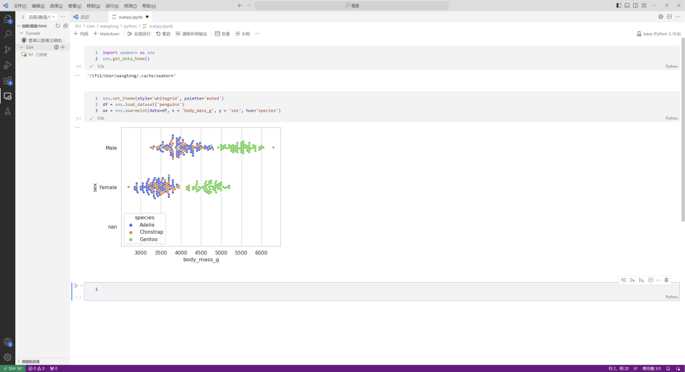
Task: Refresh the remote explorer list
Action: point(58,26)
